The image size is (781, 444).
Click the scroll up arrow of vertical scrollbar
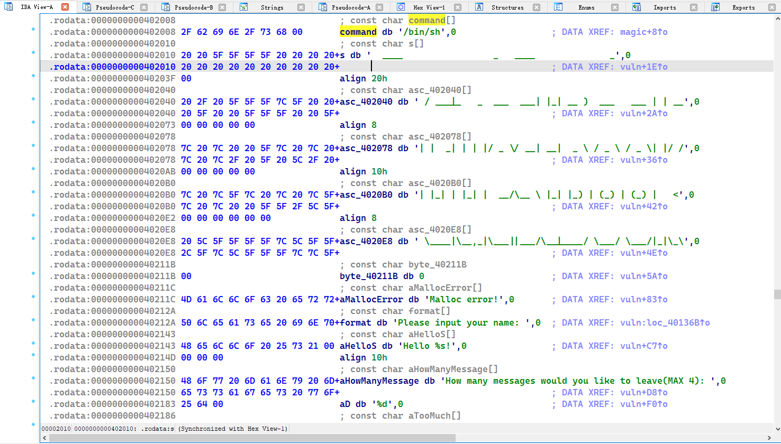pyautogui.click(x=777, y=18)
